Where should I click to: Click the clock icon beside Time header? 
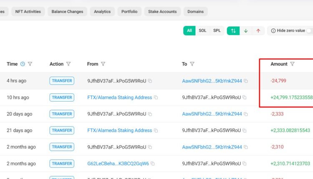[x=23, y=64]
